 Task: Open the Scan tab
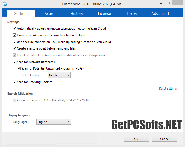(49, 13)
